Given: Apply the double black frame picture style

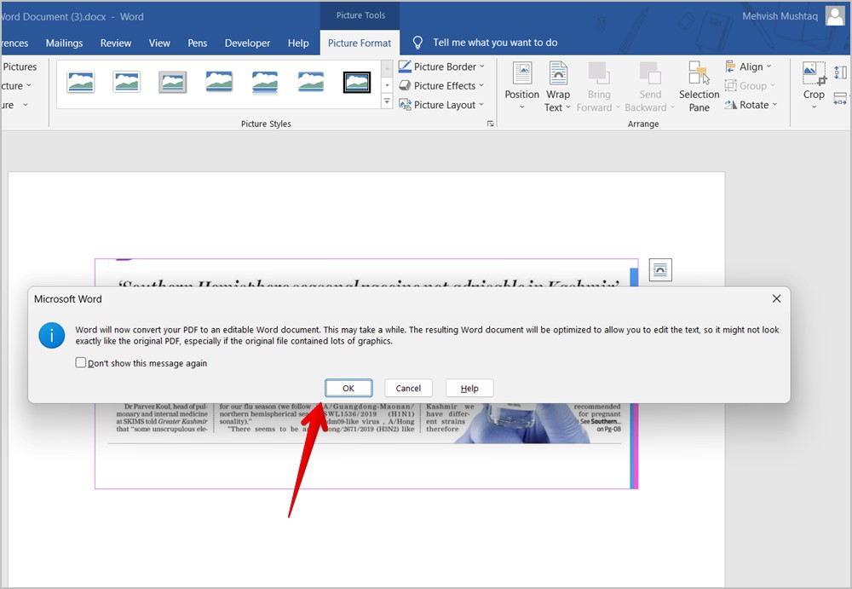Looking at the screenshot, I should click(x=357, y=82).
